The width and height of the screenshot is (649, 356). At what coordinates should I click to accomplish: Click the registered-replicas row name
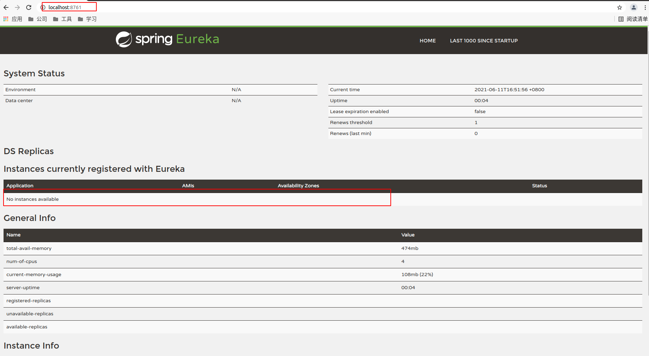click(x=29, y=301)
